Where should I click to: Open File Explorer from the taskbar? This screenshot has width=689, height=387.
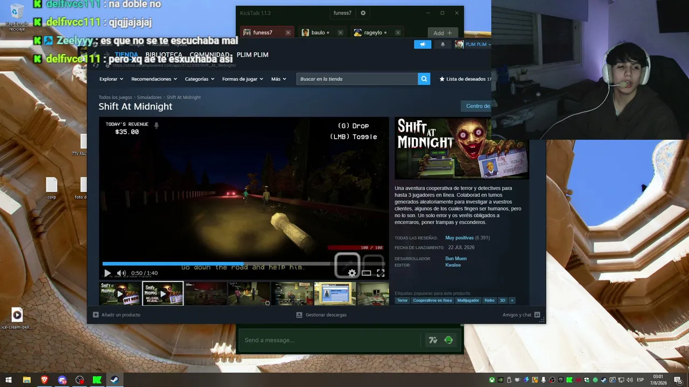pos(27,380)
